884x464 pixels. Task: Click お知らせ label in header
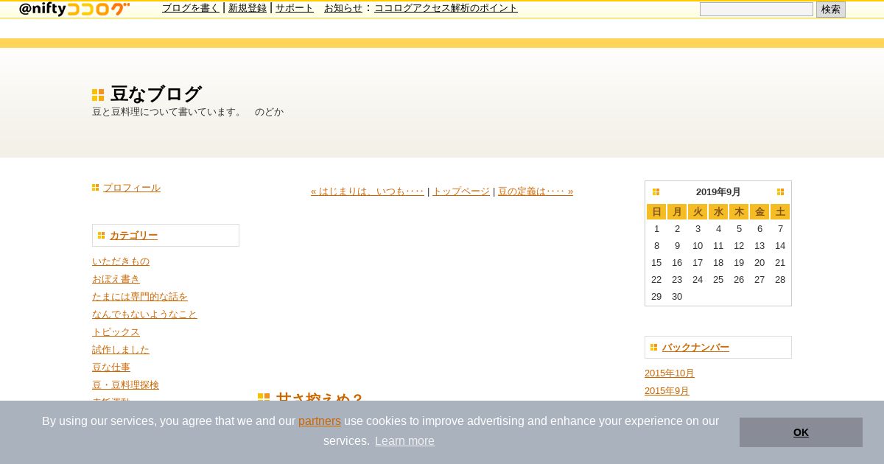click(x=343, y=8)
